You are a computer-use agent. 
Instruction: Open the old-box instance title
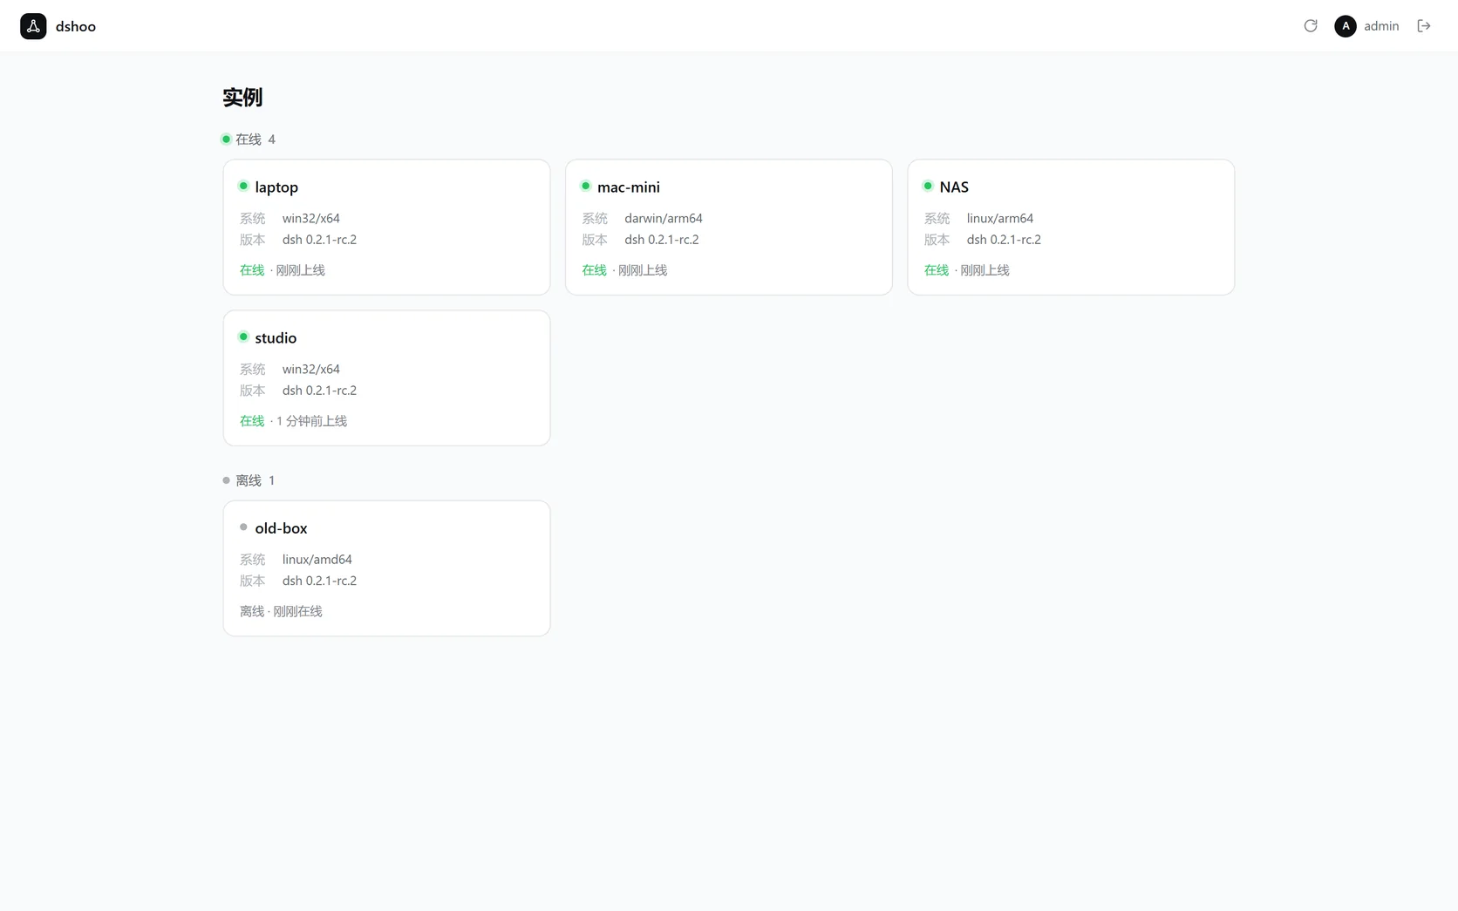(x=281, y=528)
